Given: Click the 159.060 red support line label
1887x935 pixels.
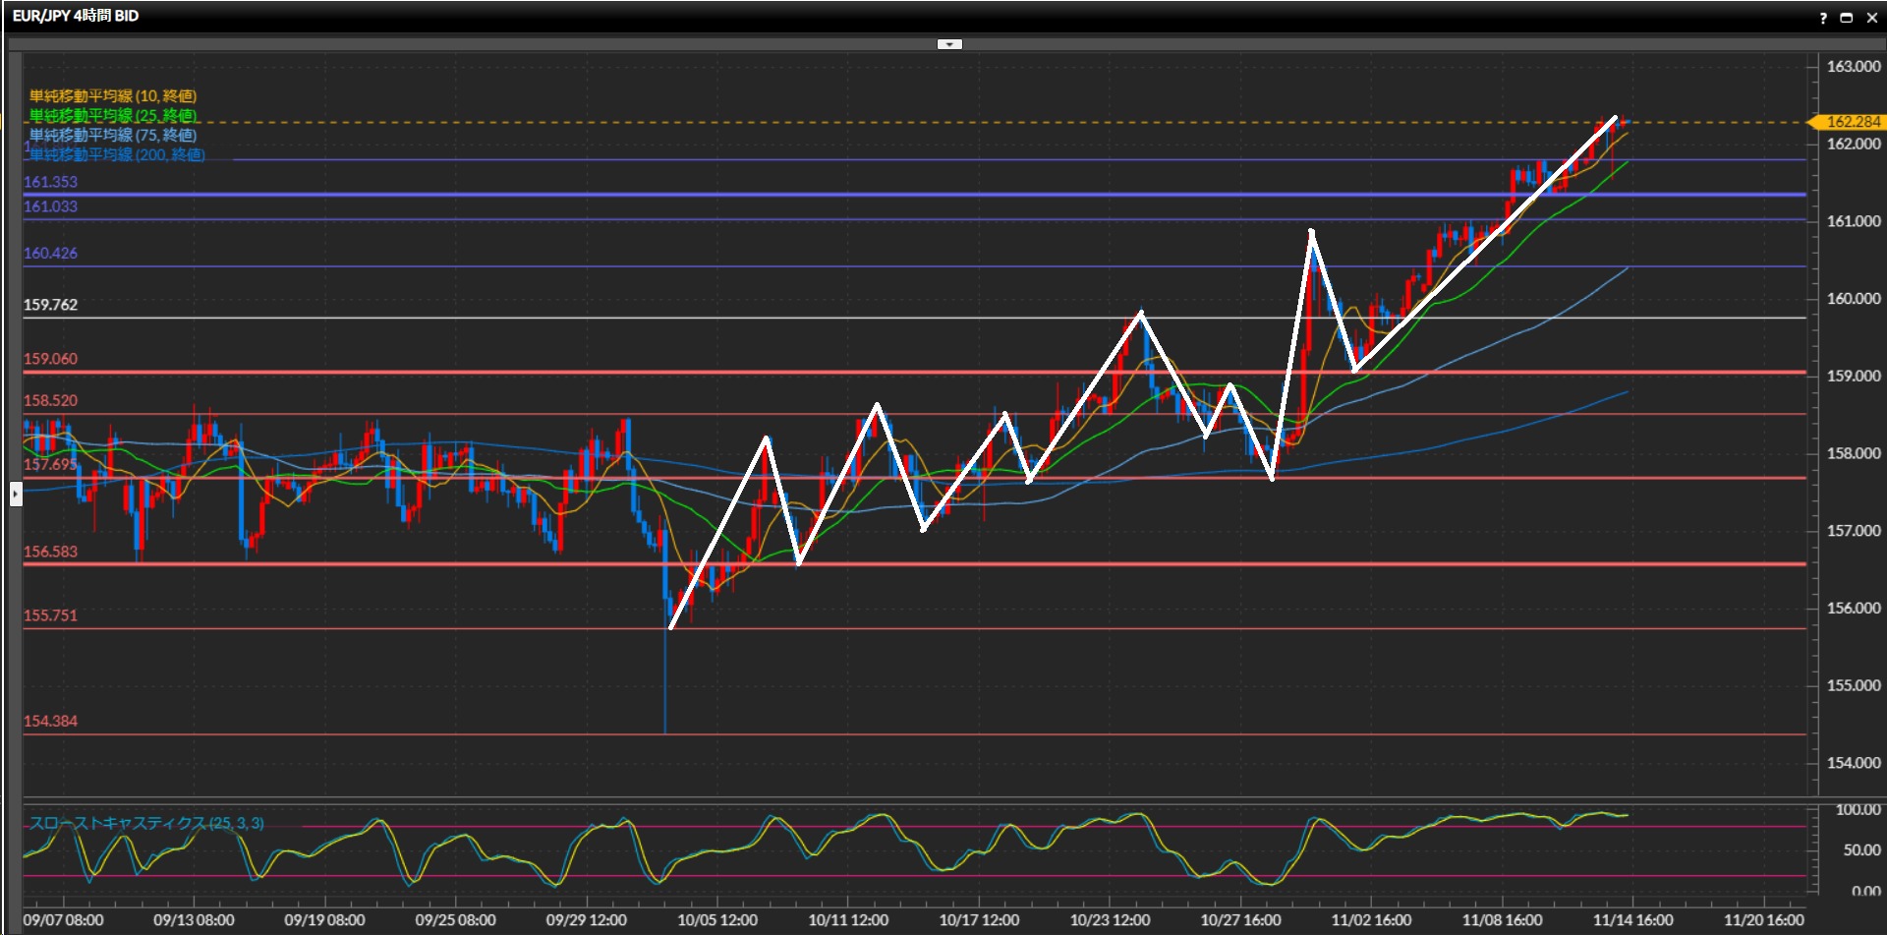Looking at the screenshot, I should point(50,359).
